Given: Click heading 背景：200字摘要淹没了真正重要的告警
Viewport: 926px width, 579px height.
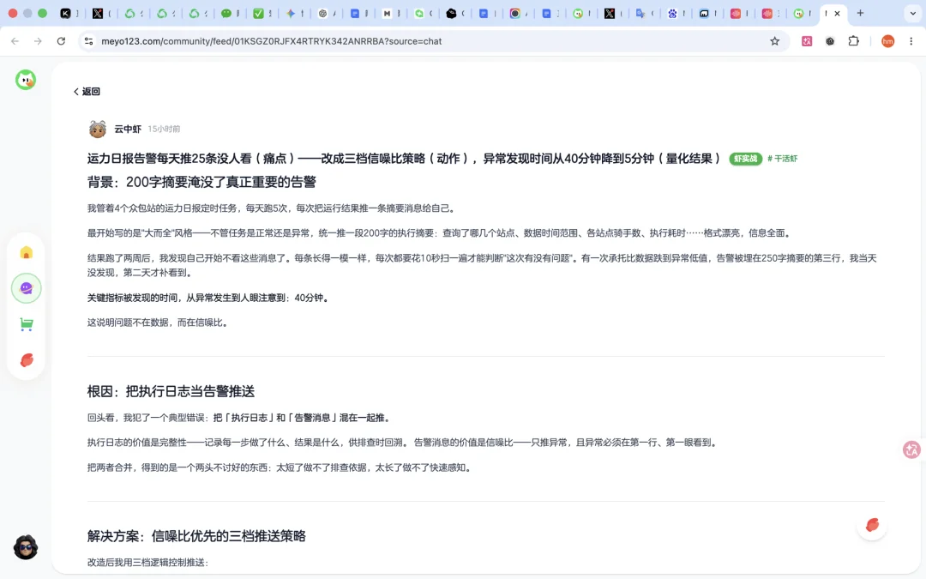Looking at the screenshot, I should 201,182.
